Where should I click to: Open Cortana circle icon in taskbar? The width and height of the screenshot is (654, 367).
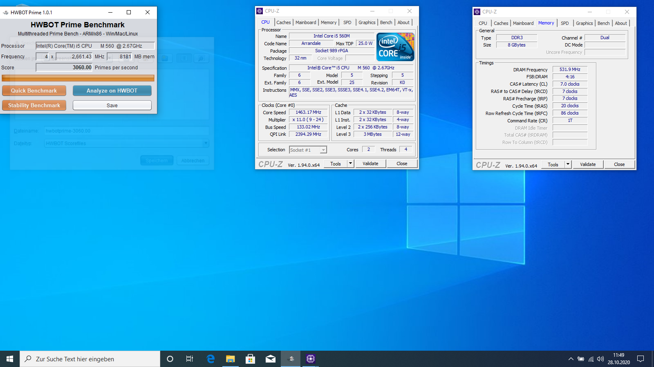170,359
